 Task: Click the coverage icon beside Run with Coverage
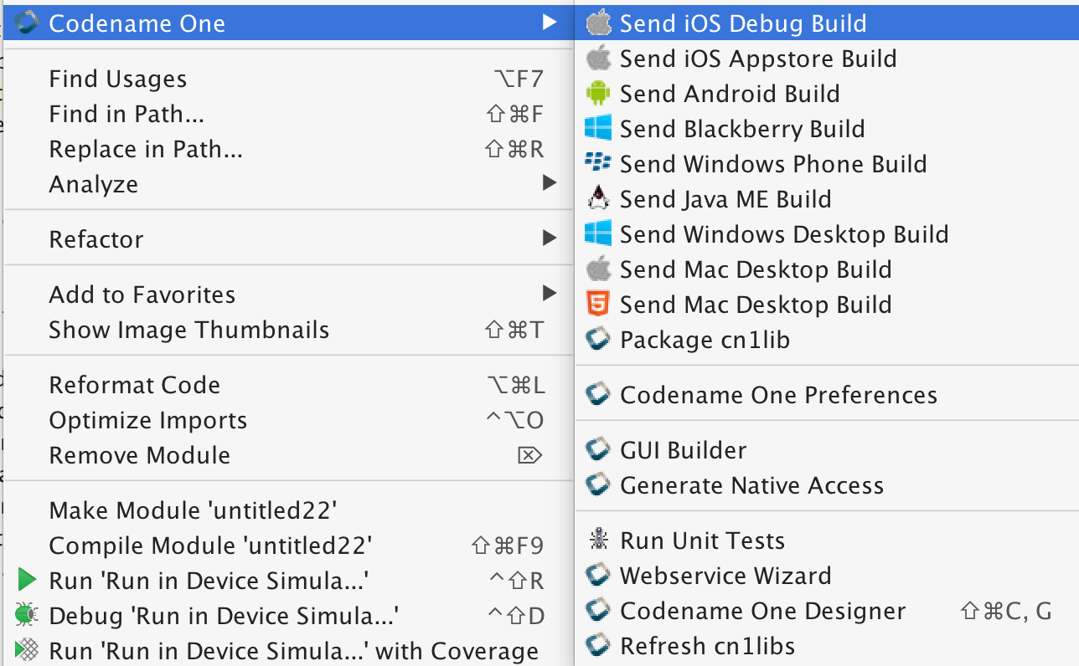coord(27,650)
